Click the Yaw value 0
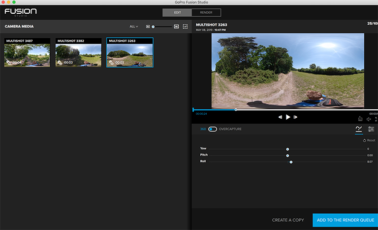Image resolution: width=378 pixels, height=230 pixels. click(x=368, y=149)
